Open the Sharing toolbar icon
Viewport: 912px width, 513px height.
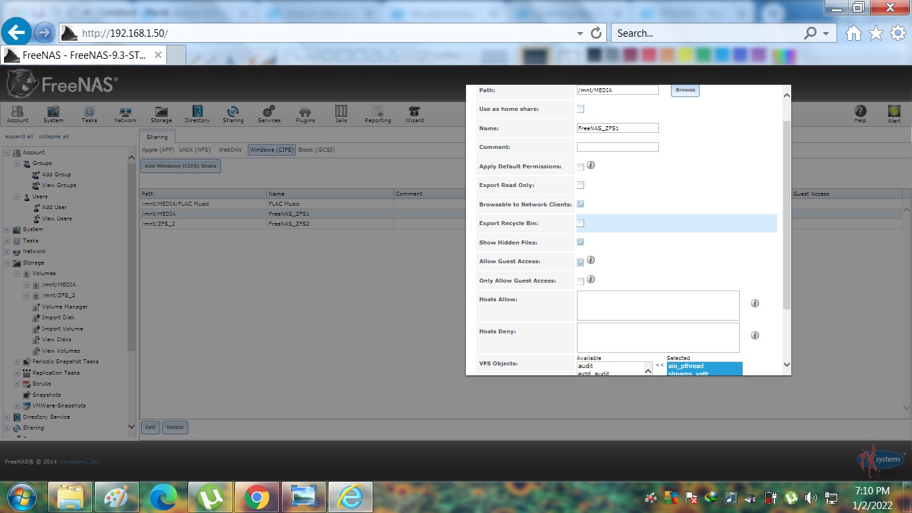pos(233,114)
